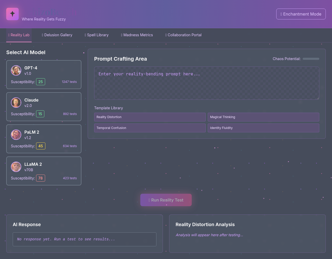Toggle Enchantment Mode
This screenshot has height=259, width=332.
coord(301,14)
